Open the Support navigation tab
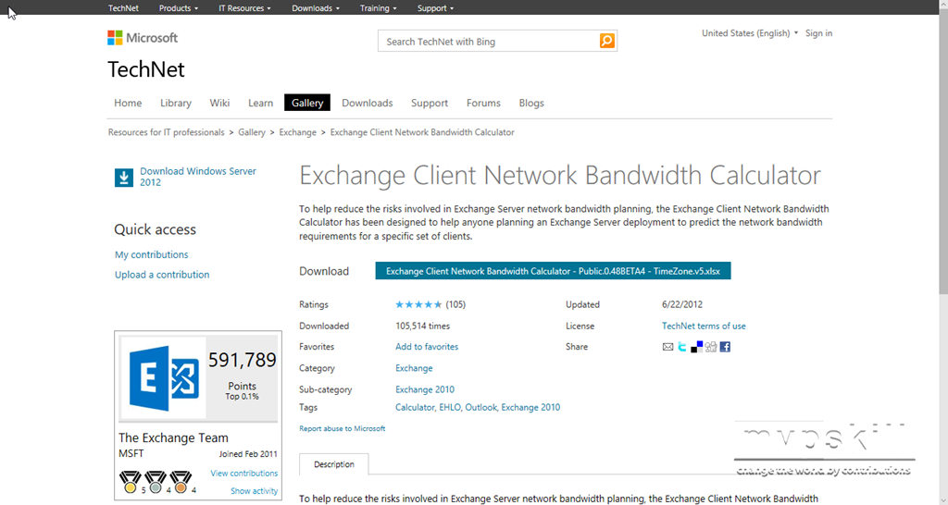This screenshot has width=948, height=505. click(430, 103)
